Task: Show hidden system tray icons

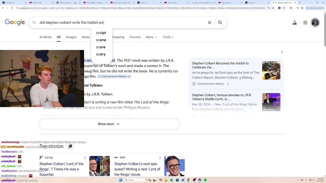Action: click(x=298, y=180)
